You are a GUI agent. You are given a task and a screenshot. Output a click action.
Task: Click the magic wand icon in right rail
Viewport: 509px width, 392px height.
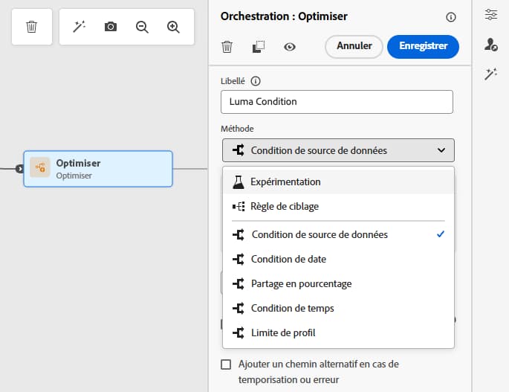click(491, 74)
